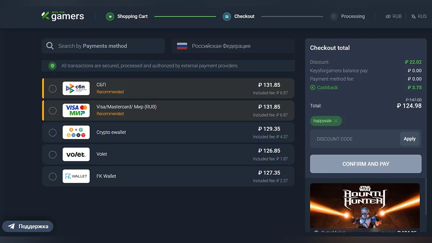The image size is (432, 243).
Task: Click the Telegram support icon
Action: pyautogui.click(x=12, y=226)
